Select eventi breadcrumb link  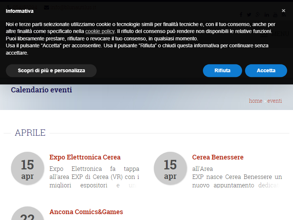pos(274,100)
